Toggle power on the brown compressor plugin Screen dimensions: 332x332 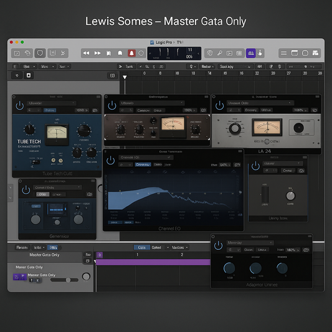click(112, 105)
